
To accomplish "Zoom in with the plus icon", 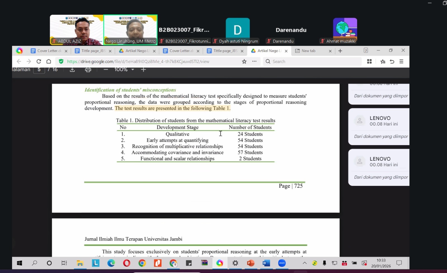I will pos(143,70).
